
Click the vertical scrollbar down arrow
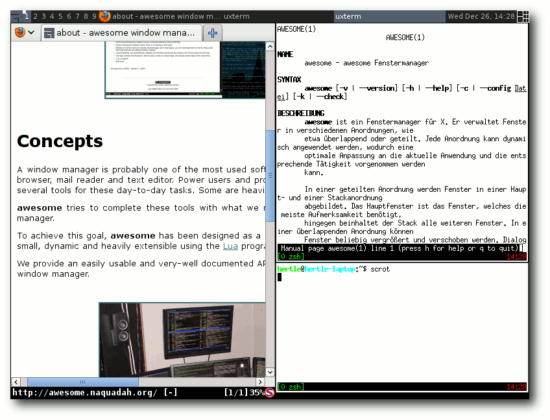(x=270, y=372)
